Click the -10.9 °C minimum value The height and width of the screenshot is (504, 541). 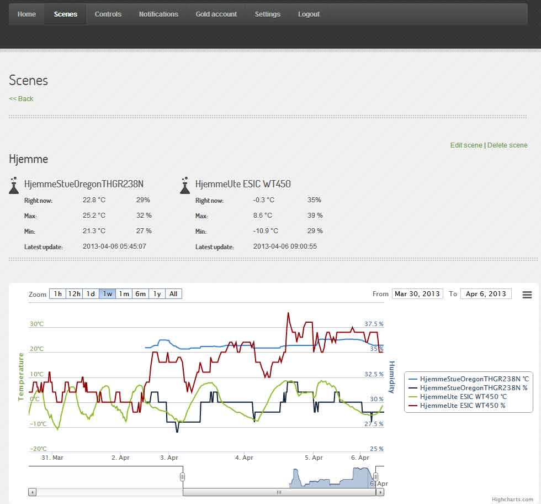(266, 231)
